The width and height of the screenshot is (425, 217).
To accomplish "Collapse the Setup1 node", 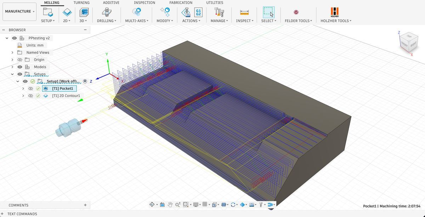I will click(18, 81).
